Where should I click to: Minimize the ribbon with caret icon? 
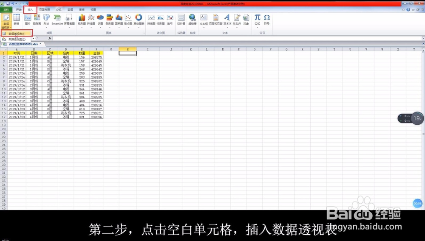click(x=403, y=9)
